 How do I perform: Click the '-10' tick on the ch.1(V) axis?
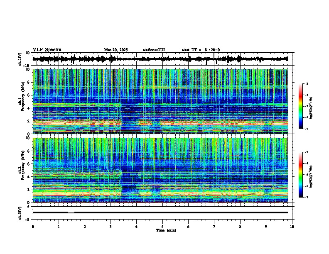coord(27,66)
